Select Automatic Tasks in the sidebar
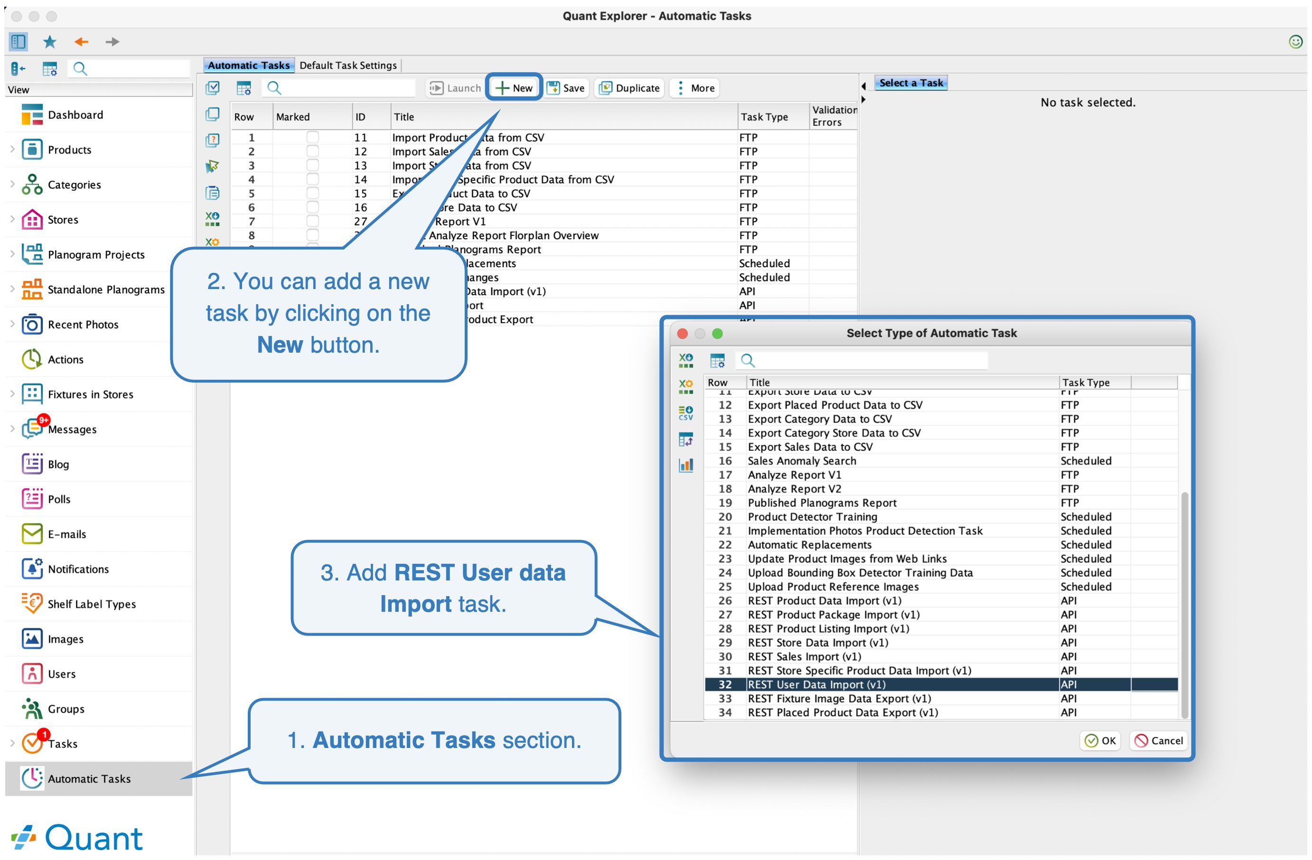 tap(99, 778)
